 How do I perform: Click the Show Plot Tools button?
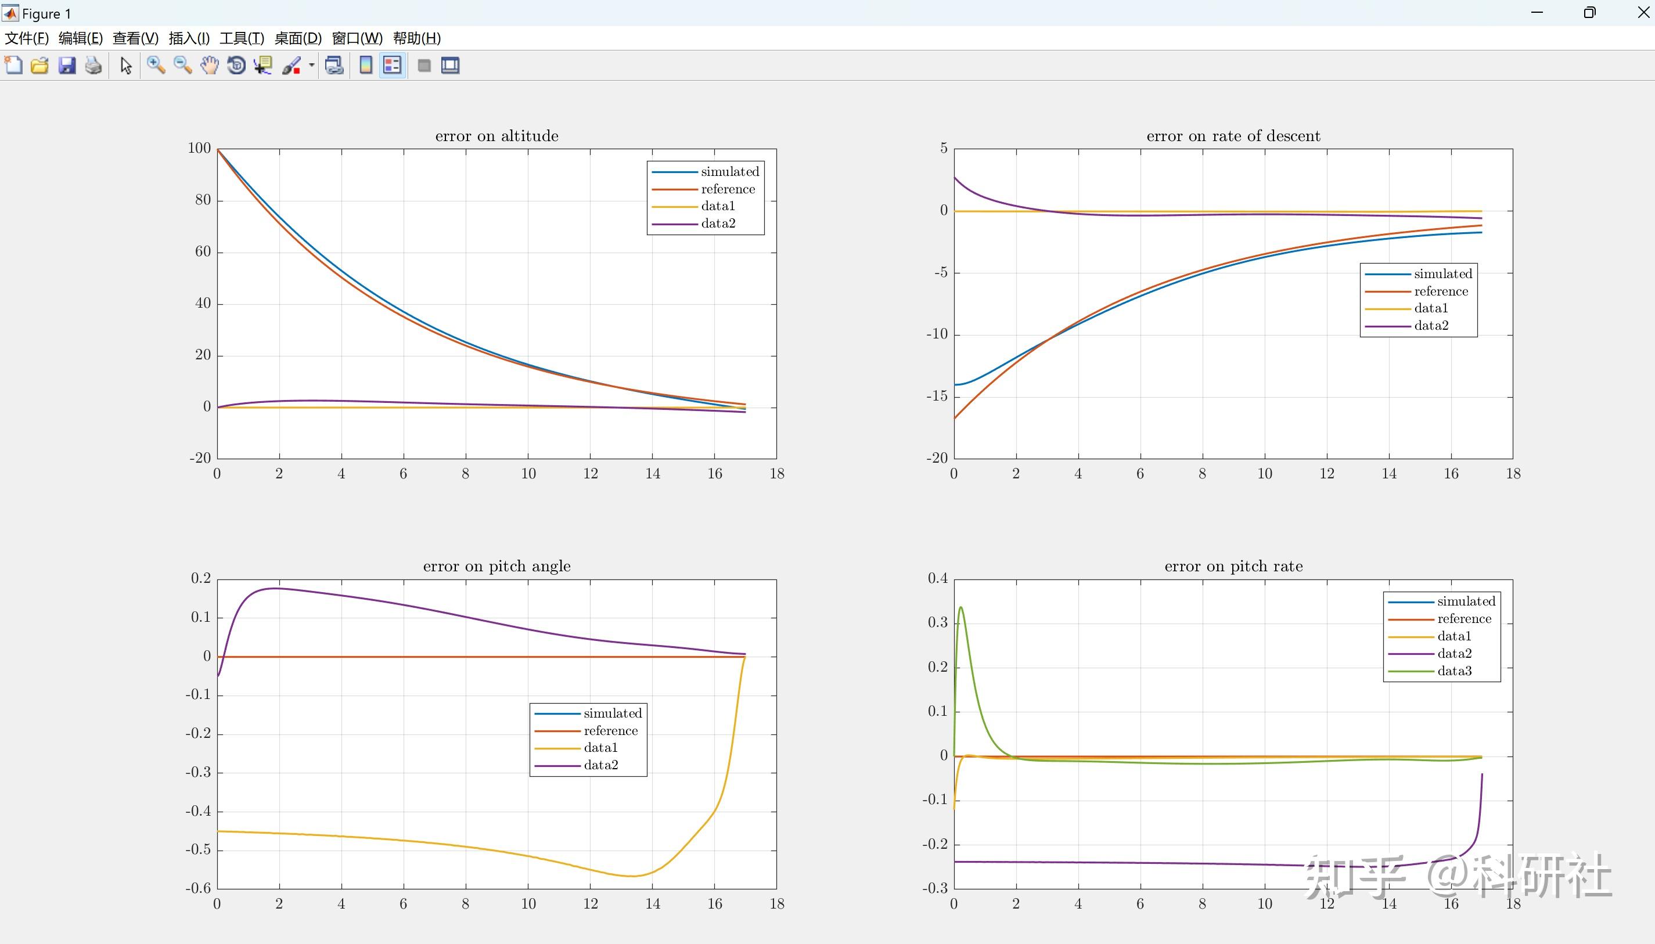450,66
